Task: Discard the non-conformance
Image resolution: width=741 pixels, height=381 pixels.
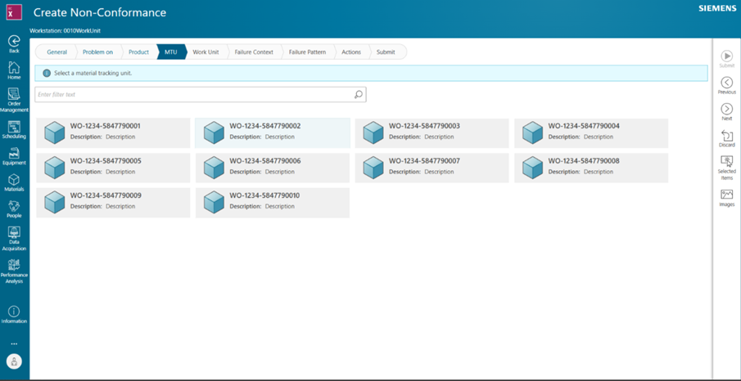Action: tap(726, 137)
